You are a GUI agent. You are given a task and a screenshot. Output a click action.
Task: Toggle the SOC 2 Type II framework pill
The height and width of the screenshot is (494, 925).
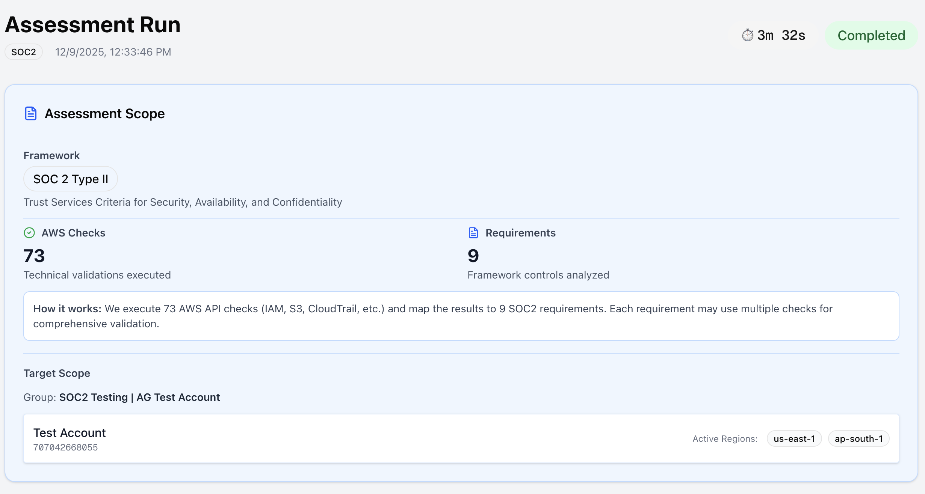coord(70,179)
